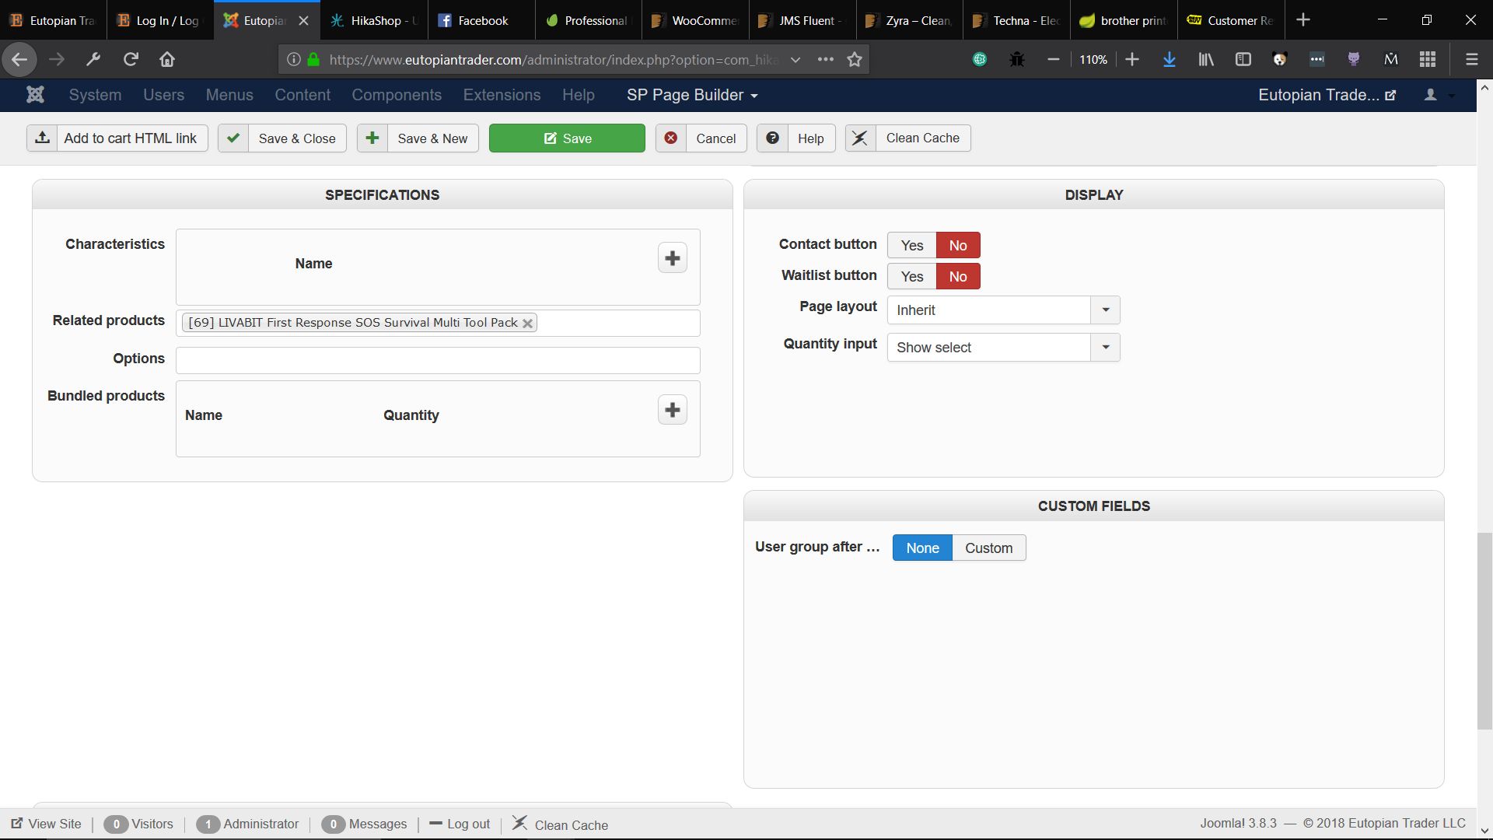
Task: Click the Joomla logo icon
Action: [35, 95]
